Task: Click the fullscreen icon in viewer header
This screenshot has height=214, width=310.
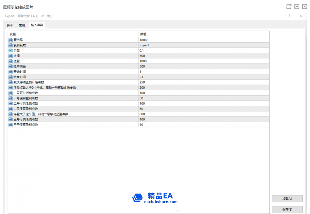Action: click(297, 7)
